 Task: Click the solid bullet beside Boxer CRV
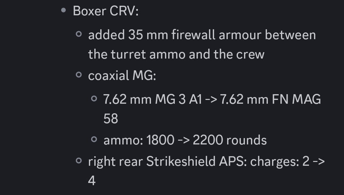coord(64,11)
